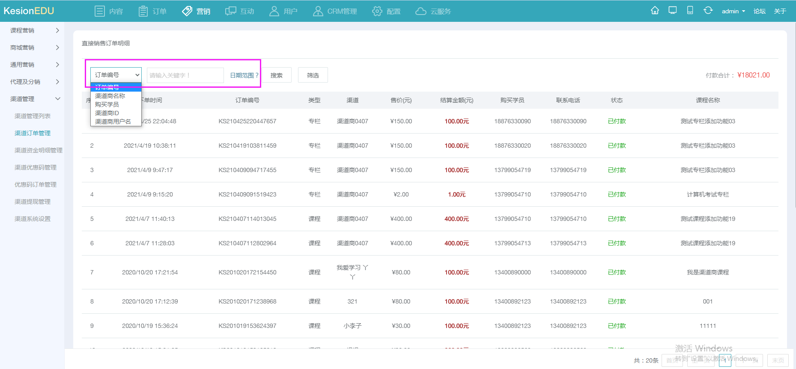Screen dimensions: 796x369
Task: Open the 配置 settings gear menu
Action: (x=386, y=11)
